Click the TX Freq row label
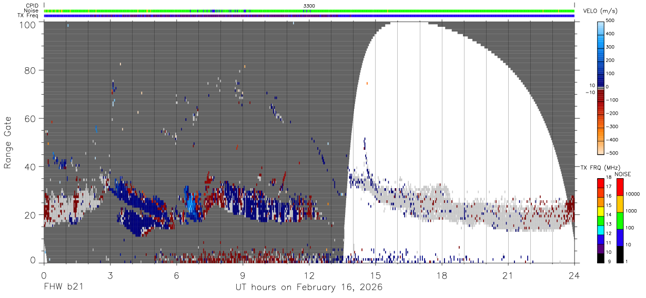 28,15
